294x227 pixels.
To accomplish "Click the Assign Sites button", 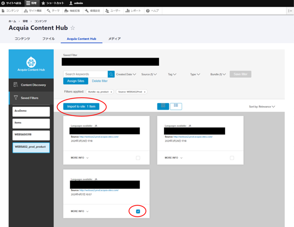I will (75, 81).
